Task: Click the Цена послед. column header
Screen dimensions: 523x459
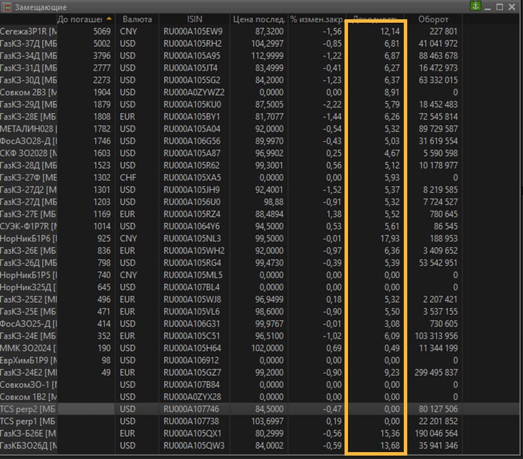Action: click(259, 19)
